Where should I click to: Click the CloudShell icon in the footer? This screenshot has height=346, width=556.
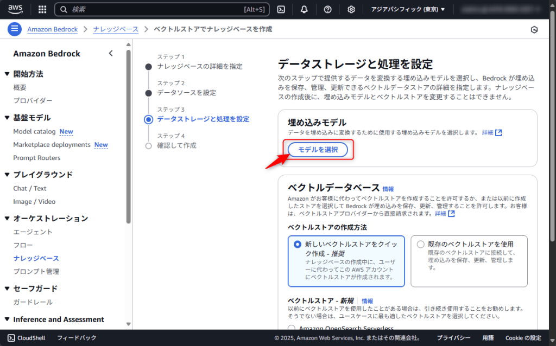coord(11,338)
